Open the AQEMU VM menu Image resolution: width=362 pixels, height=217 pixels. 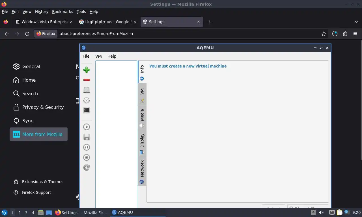click(x=98, y=56)
